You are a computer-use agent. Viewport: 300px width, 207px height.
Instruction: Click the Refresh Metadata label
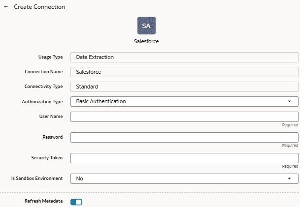pyautogui.click(x=44, y=201)
